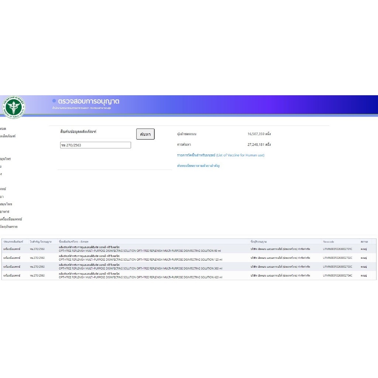
Task: Click Newcode U1MN00010263002703C
Action: (x=337, y=267)
